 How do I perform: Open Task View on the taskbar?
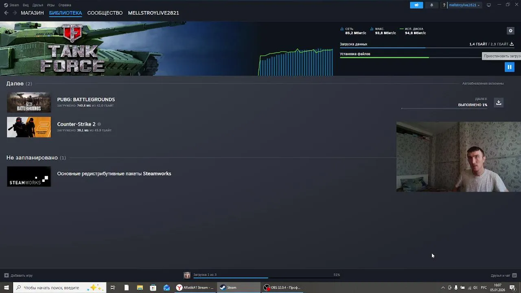pos(113,288)
